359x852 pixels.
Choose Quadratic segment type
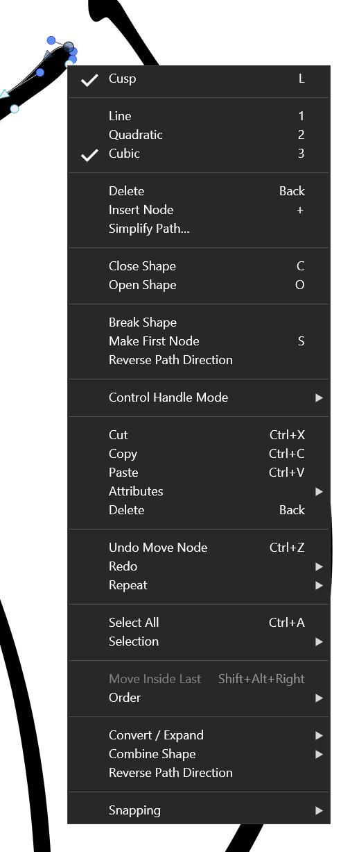198,135
